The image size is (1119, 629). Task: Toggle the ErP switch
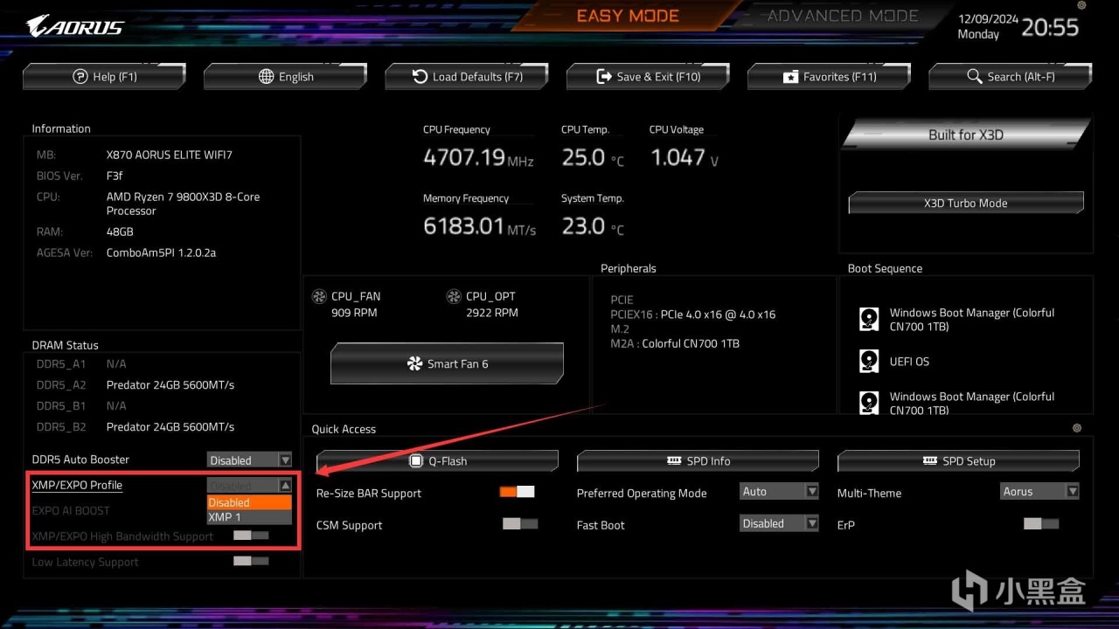click(x=1041, y=524)
